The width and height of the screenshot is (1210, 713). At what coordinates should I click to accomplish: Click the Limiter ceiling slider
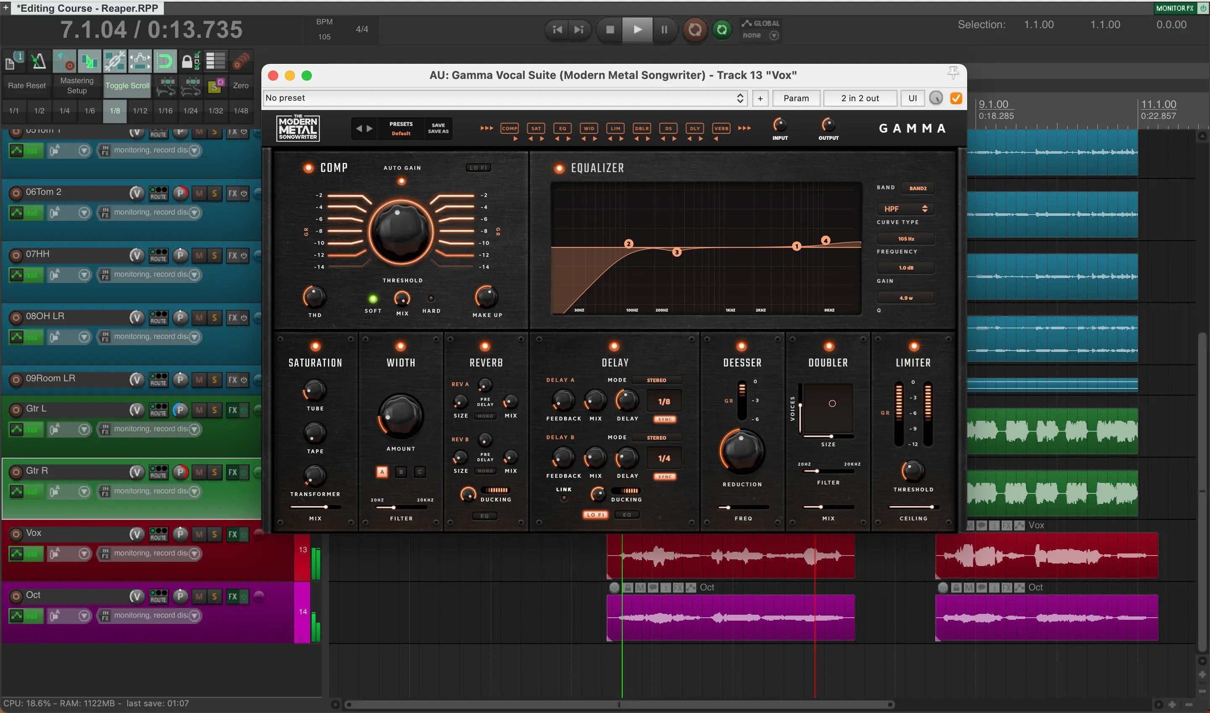tap(913, 507)
